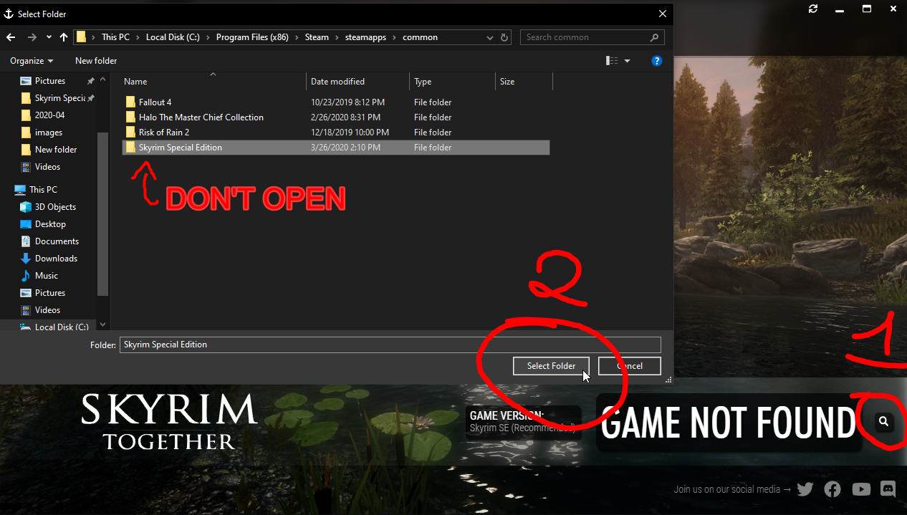Open Skyrim Together's Discord server

click(888, 489)
